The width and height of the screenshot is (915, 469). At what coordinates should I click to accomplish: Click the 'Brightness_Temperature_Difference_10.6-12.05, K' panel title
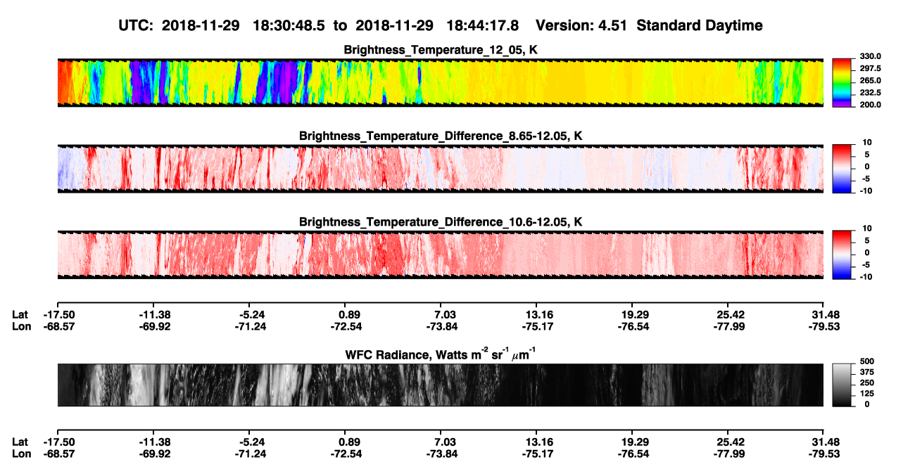click(x=441, y=222)
